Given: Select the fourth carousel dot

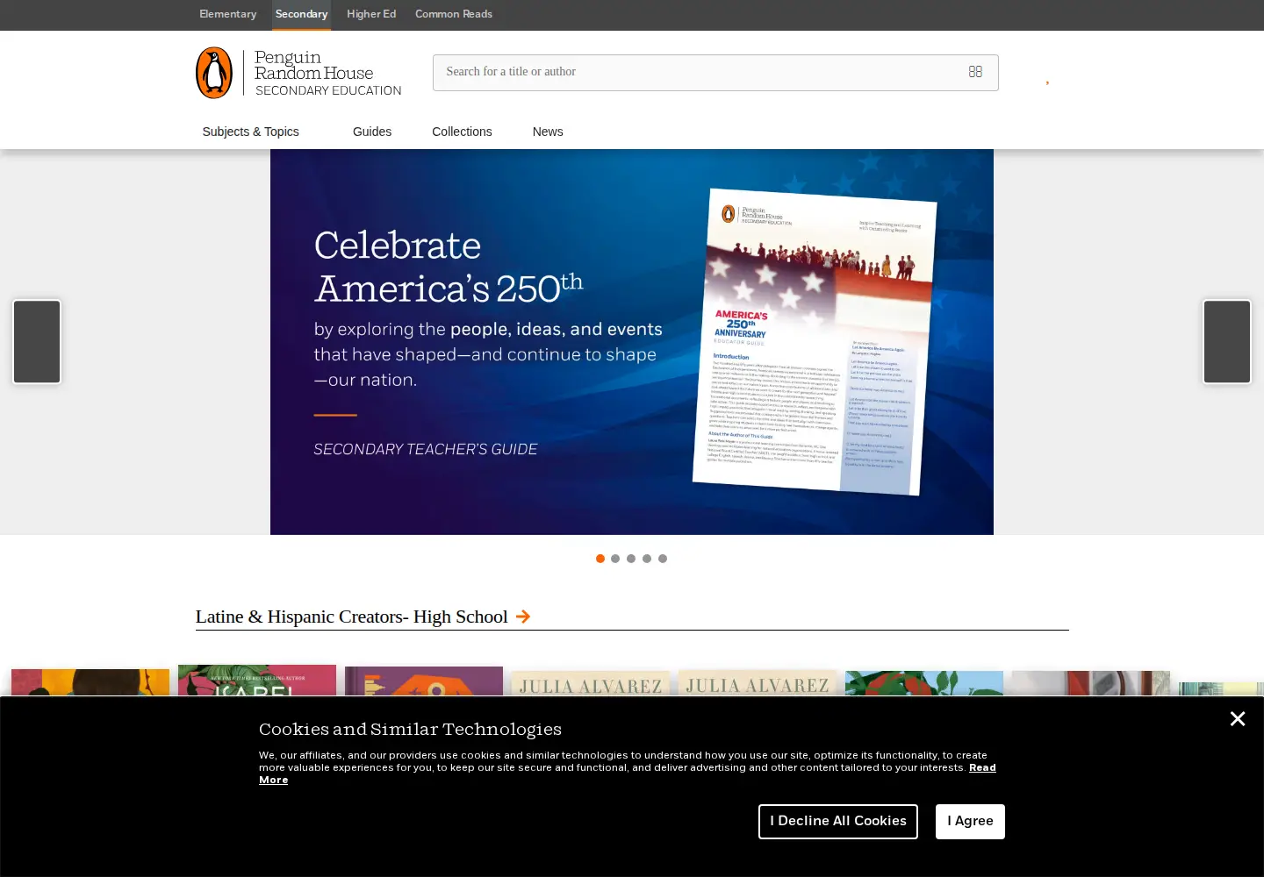Looking at the screenshot, I should pos(647,559).
